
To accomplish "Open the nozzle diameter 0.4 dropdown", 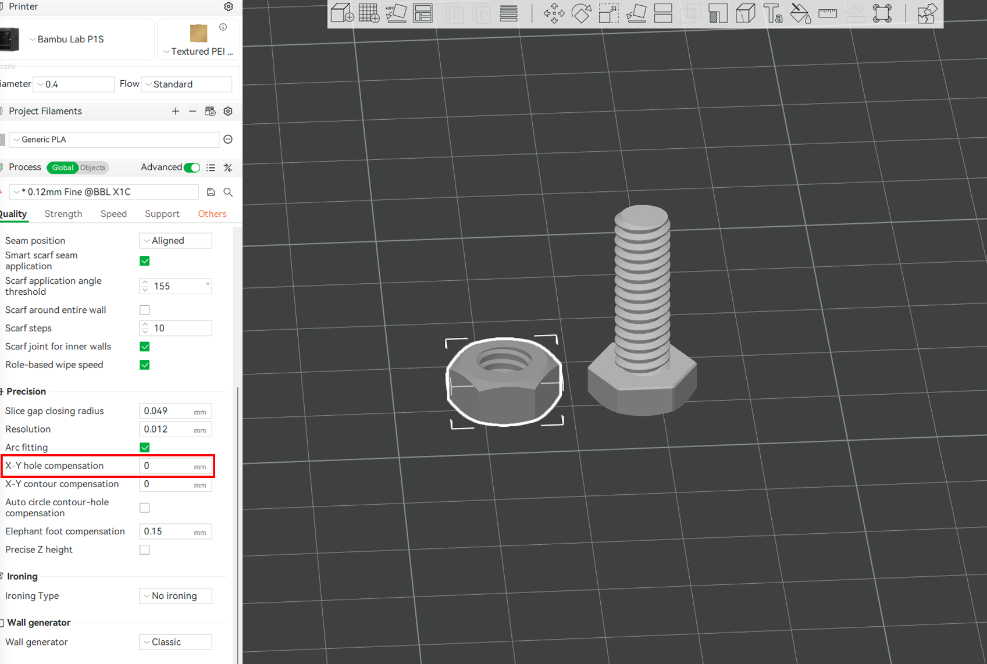I will click(x=74, y=84).
